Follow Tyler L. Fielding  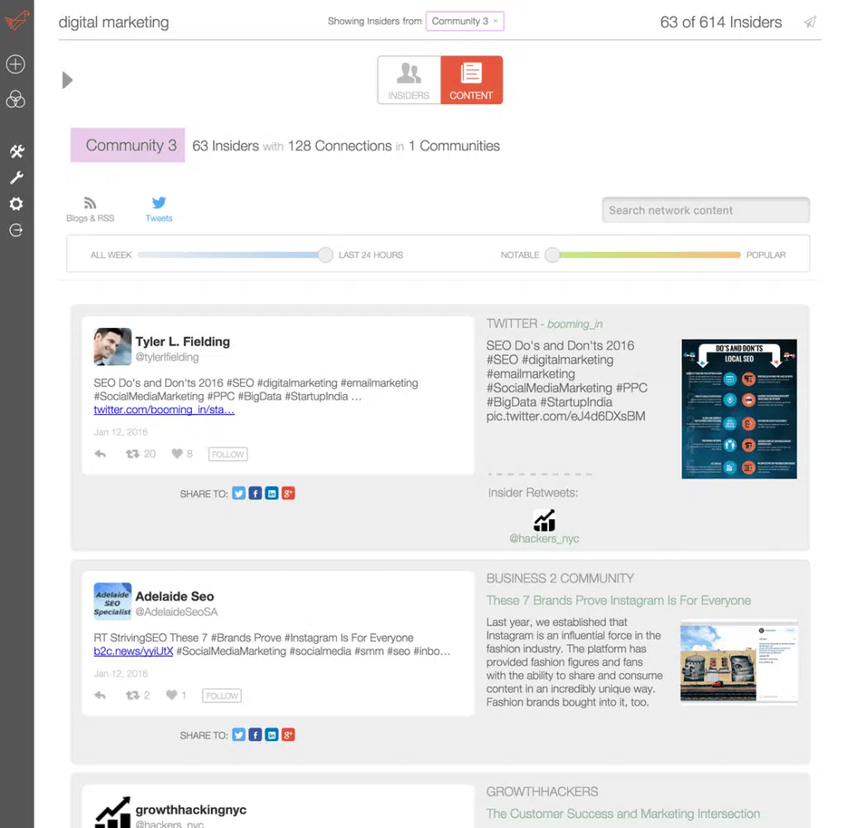pos(228,454)
